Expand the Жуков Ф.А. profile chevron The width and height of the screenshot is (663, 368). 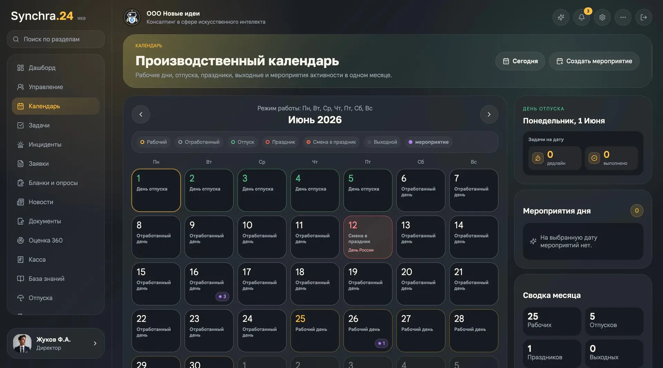[95, 343]
